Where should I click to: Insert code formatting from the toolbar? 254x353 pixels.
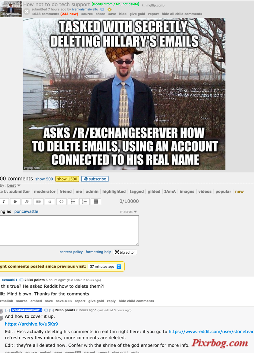click(62, 202)
